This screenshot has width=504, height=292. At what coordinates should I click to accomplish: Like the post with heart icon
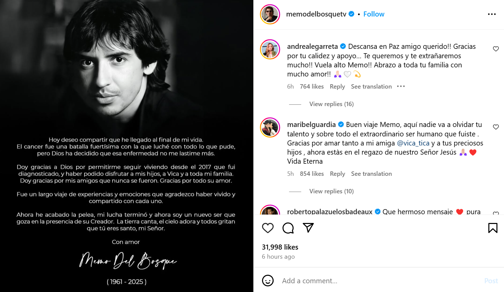pos(268,228)
